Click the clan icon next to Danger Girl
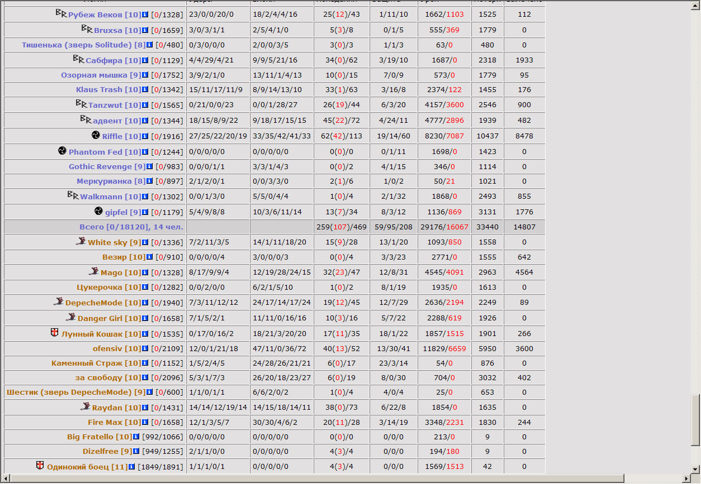Viewport: 701px width, 484px height. coord(71,317)
